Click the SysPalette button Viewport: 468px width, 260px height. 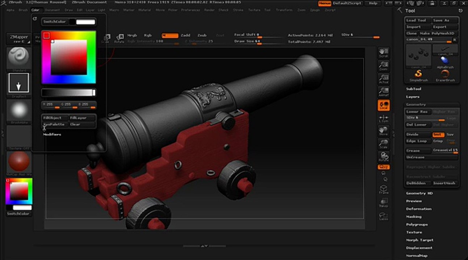(55, 124)
